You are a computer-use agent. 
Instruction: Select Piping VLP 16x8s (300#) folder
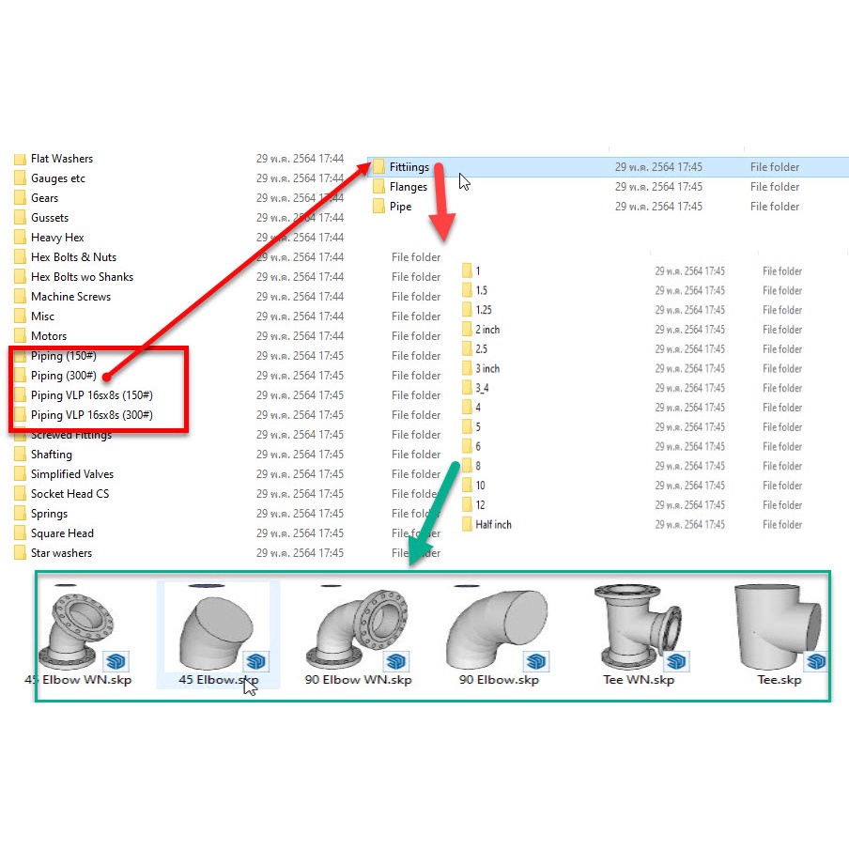(x=91, y=415)
